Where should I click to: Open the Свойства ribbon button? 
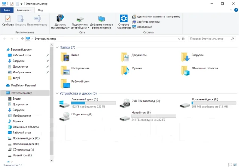8,20
